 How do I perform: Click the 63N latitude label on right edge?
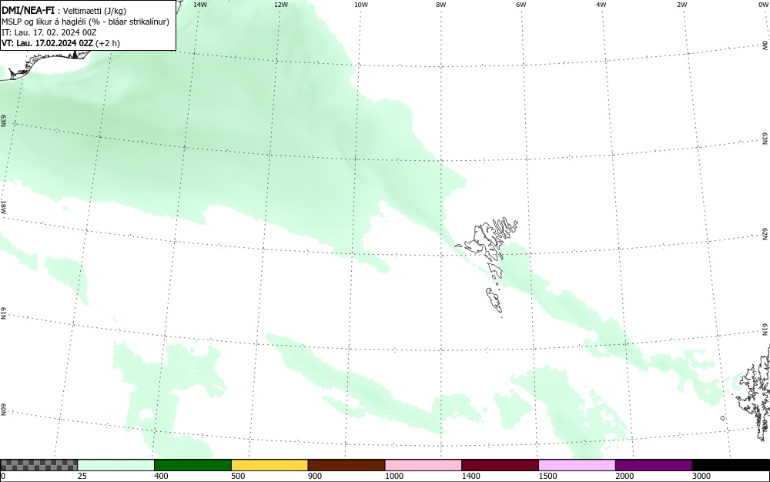click(x=765, y=139)
